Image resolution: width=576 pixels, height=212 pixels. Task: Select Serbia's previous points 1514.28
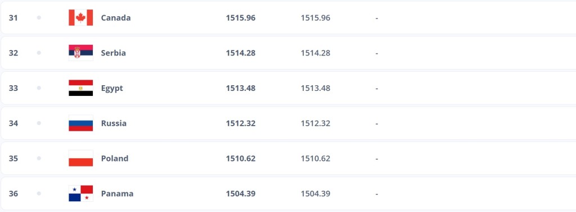pos(316,53)
